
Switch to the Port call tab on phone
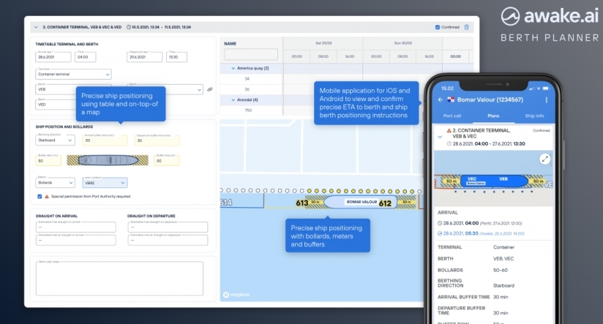click(452, 116)
